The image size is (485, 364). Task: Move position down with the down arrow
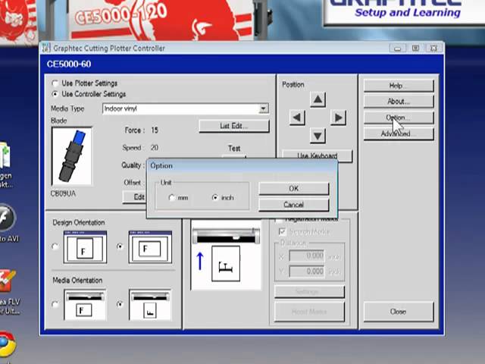tap(318, 136)
